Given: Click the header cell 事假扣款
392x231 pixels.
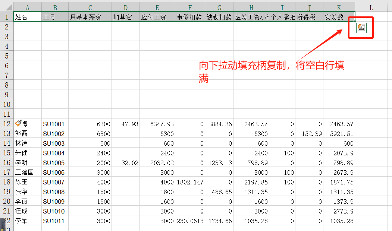Looking at the screenshot, I should tap(190, 17).
